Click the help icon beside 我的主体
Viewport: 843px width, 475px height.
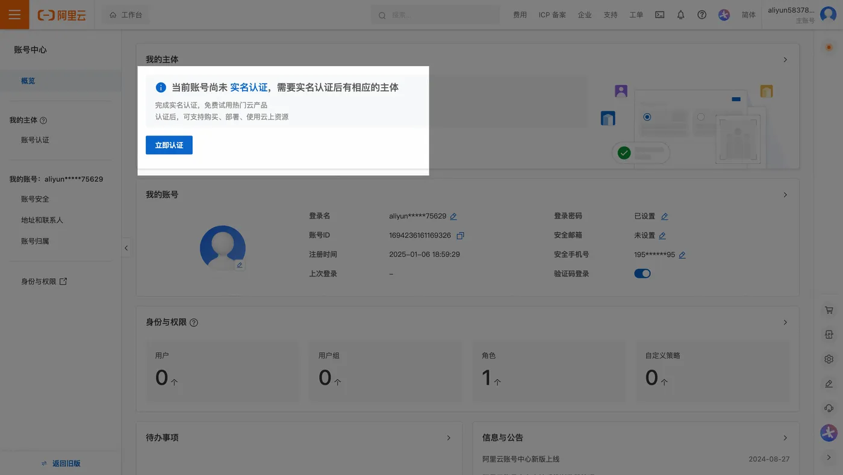point(43,120)
